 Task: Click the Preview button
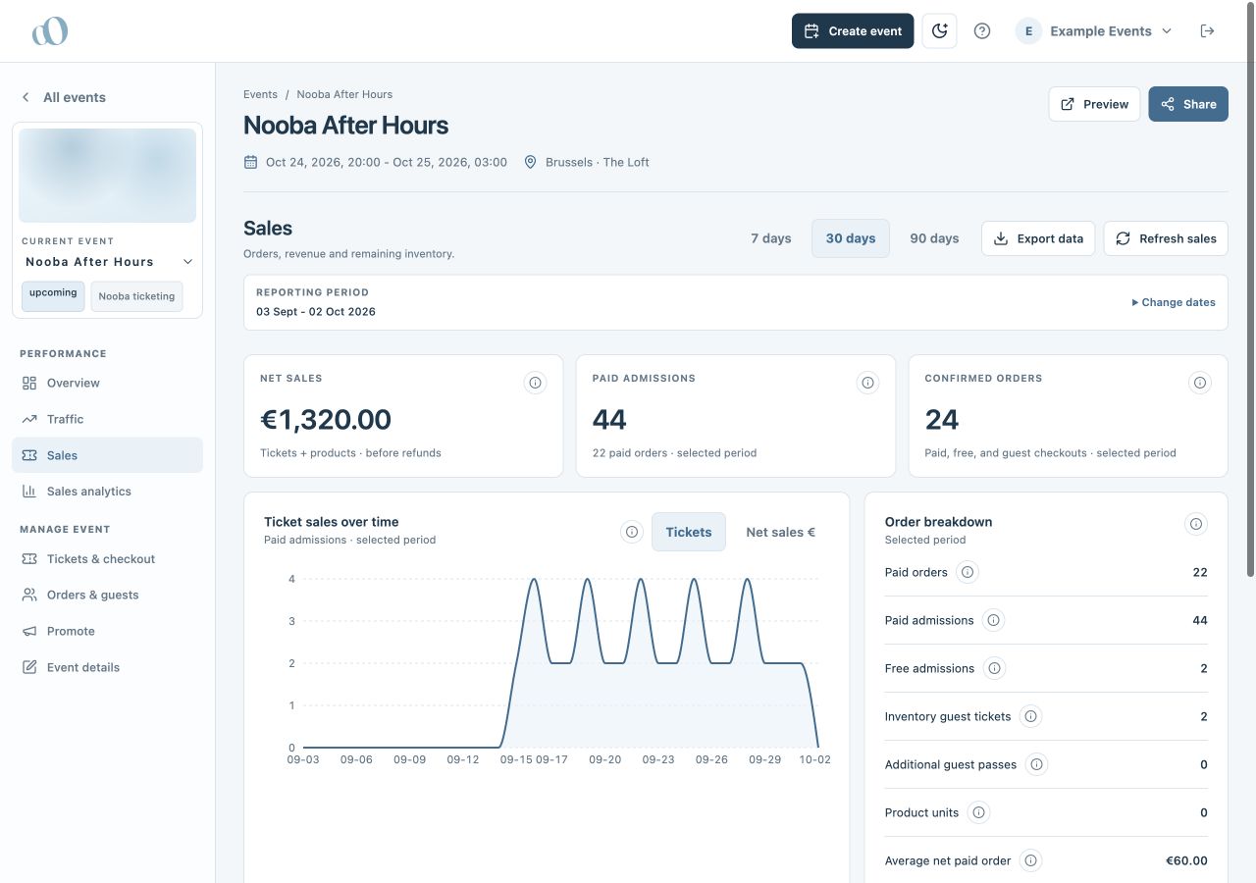(x=1094, y=104)
